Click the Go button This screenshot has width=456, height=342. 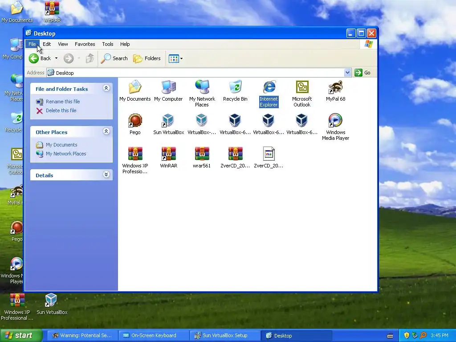(362, 73)
